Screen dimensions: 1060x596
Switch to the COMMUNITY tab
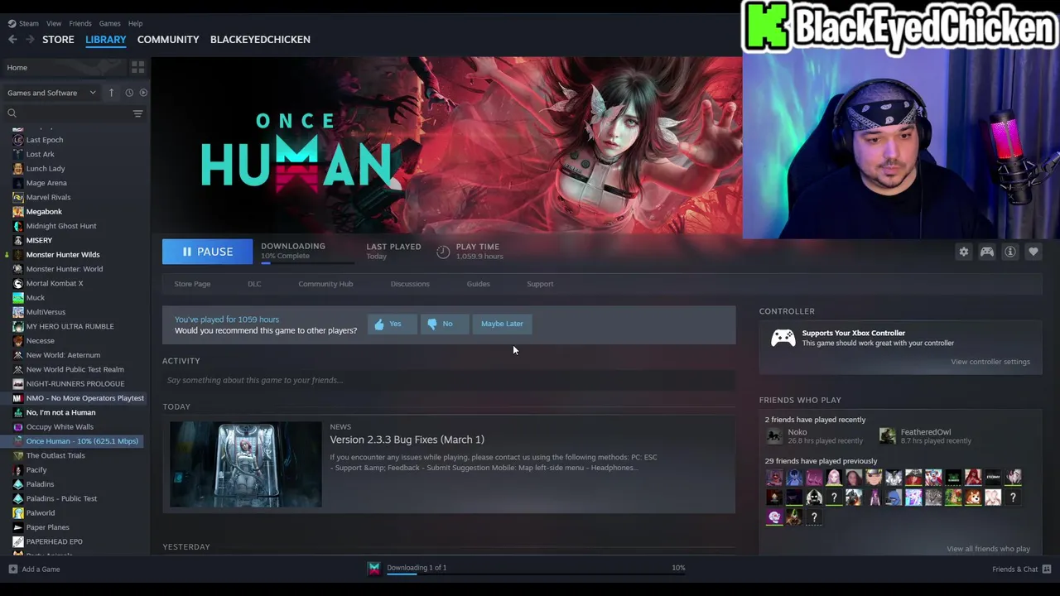click(168, 39)
